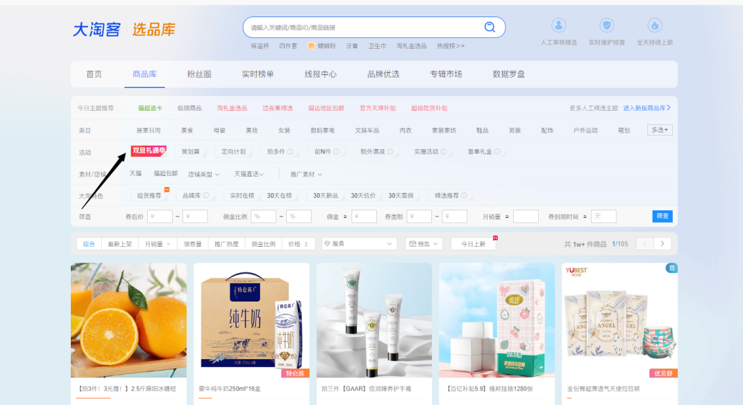Go to next page arrow
The height and width of the screenshot is (405, 743).
click(x=663, y=243)
